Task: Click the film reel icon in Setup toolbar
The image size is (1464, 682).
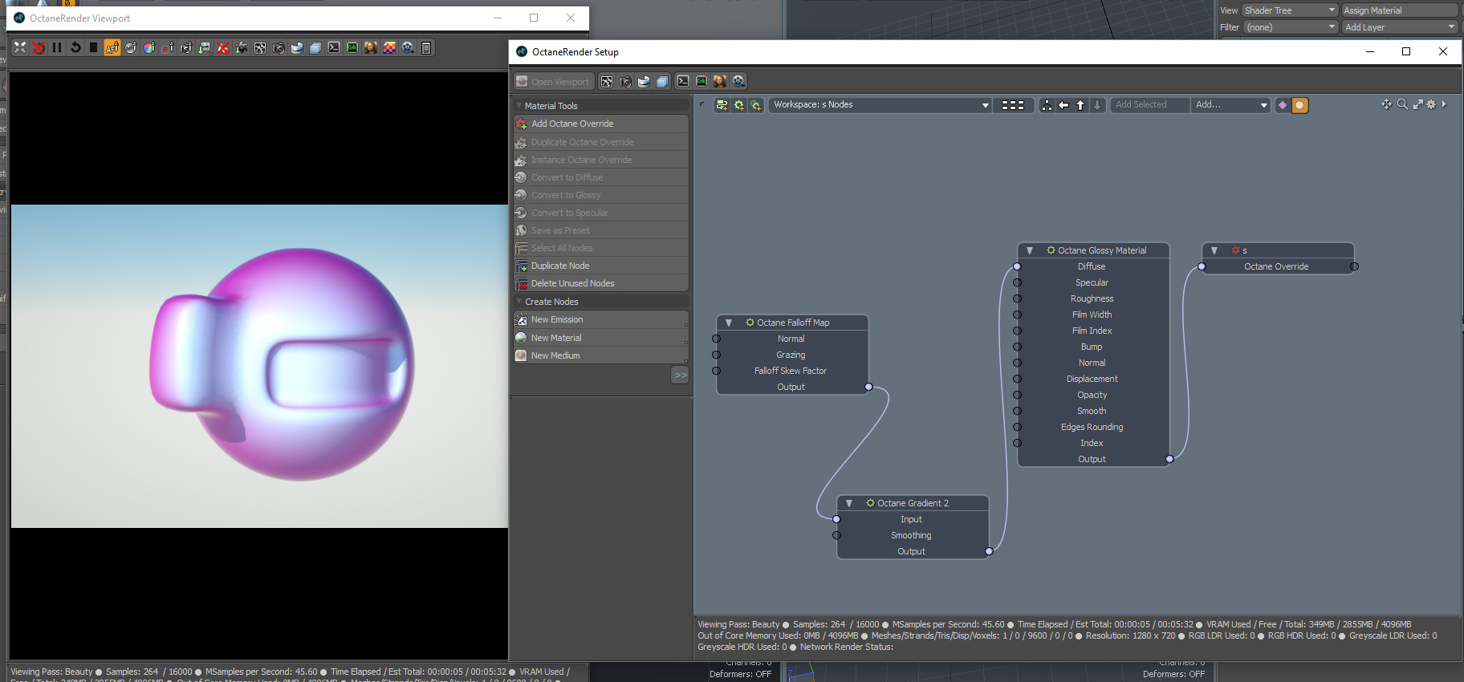Action: point(738,81)
